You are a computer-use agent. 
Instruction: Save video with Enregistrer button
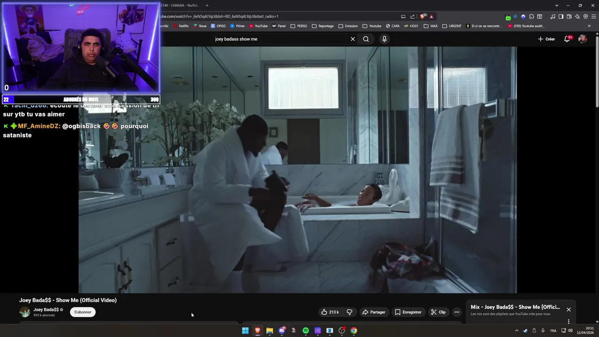[x=408, y=312]
